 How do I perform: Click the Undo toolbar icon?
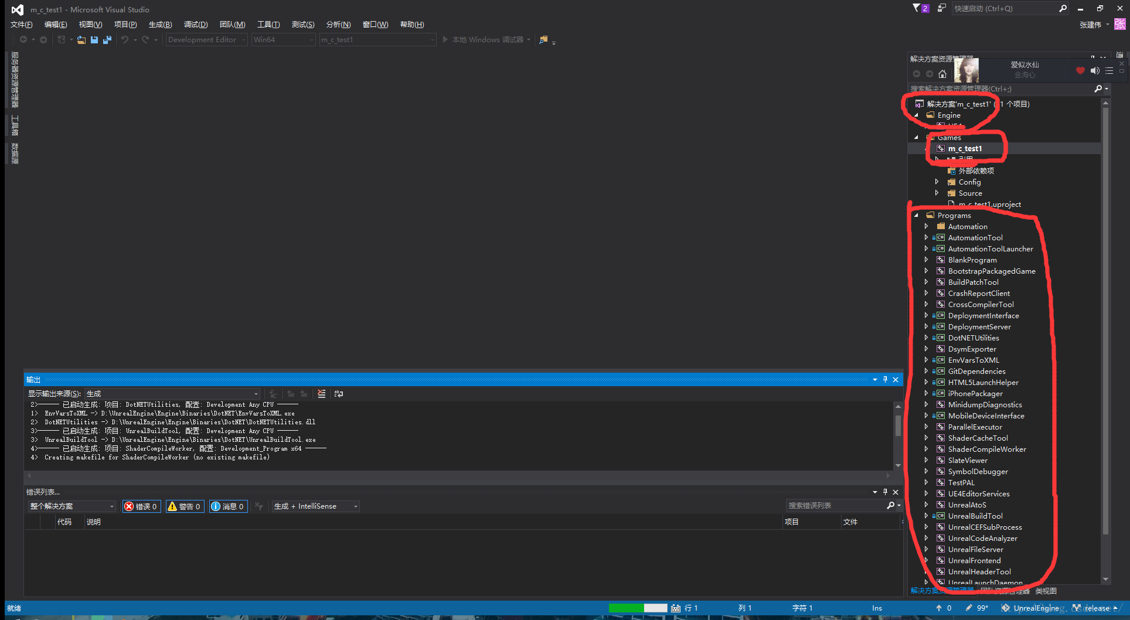point(124,40)
